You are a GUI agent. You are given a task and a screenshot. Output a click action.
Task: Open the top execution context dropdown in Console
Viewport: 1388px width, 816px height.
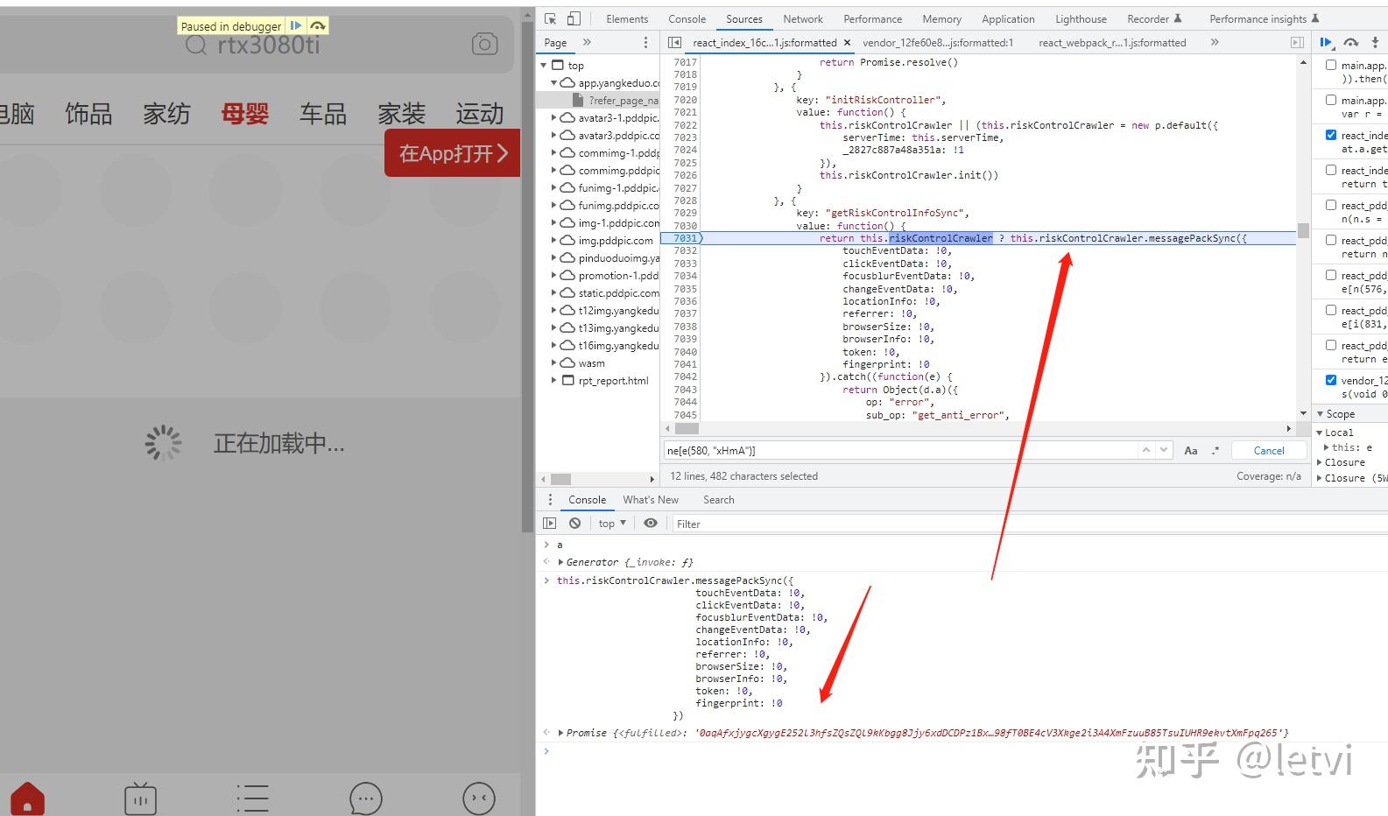[612, 524]
